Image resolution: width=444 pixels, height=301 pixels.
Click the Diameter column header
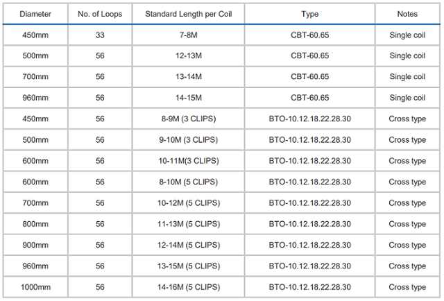(x=35, y=14)
